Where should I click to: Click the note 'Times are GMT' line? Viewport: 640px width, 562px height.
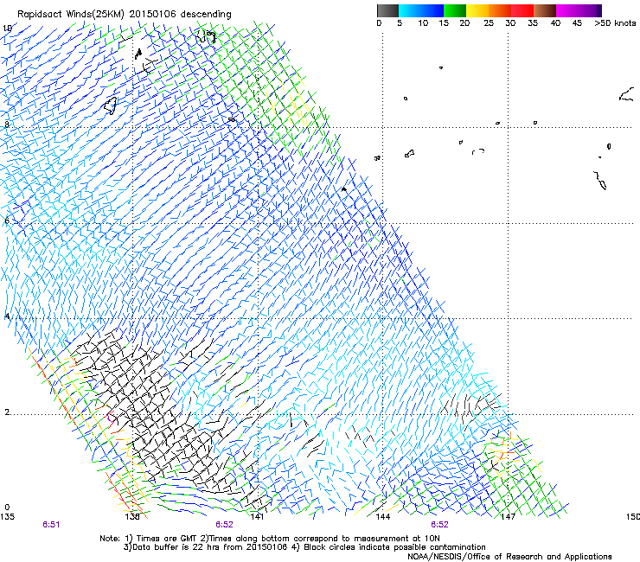tap(270, 539)
